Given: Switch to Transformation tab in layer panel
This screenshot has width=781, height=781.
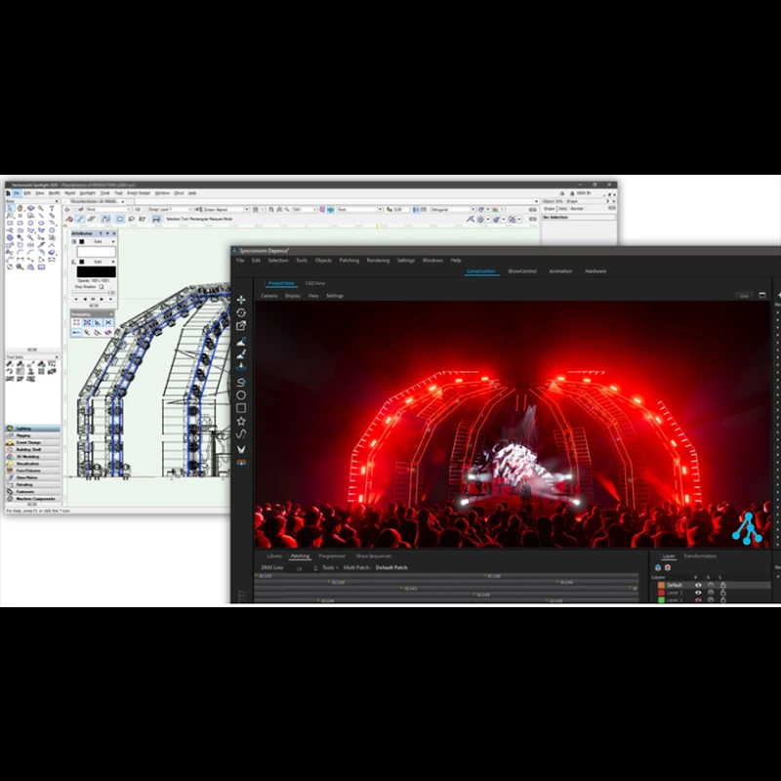Looking at the screenshot, I should click(700, 555).
